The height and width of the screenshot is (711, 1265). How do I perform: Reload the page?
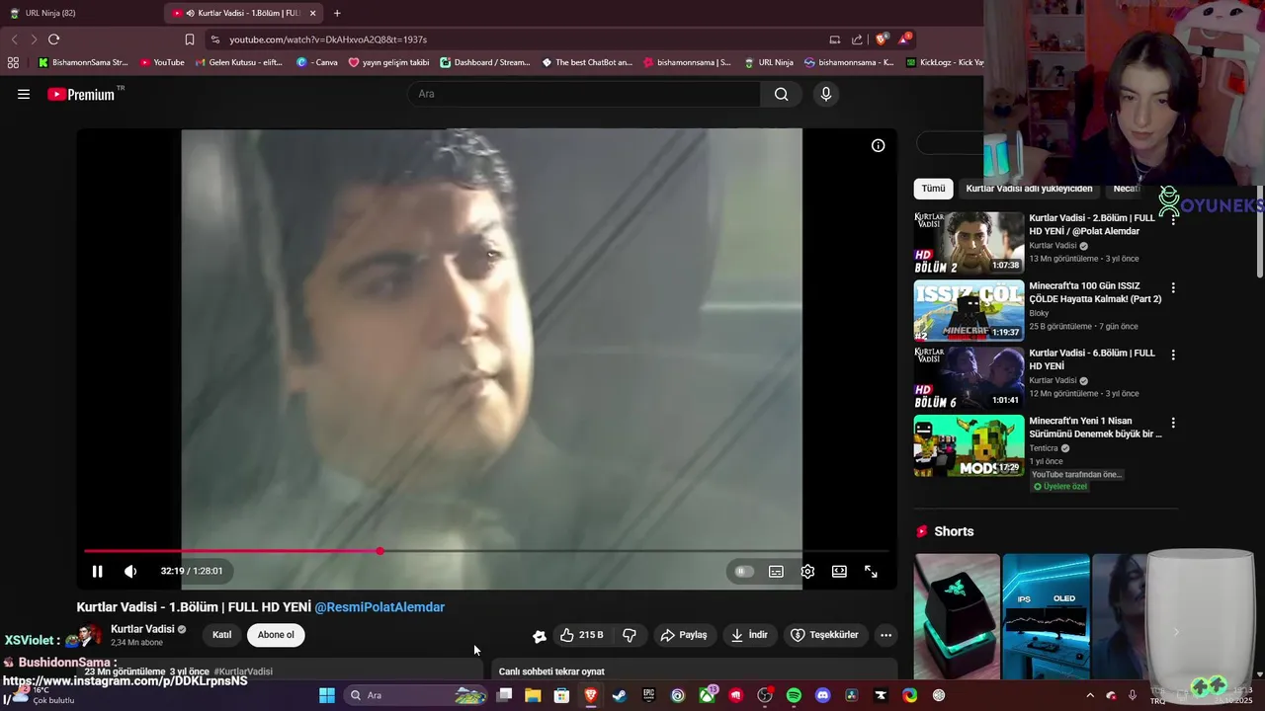[53, 39]
